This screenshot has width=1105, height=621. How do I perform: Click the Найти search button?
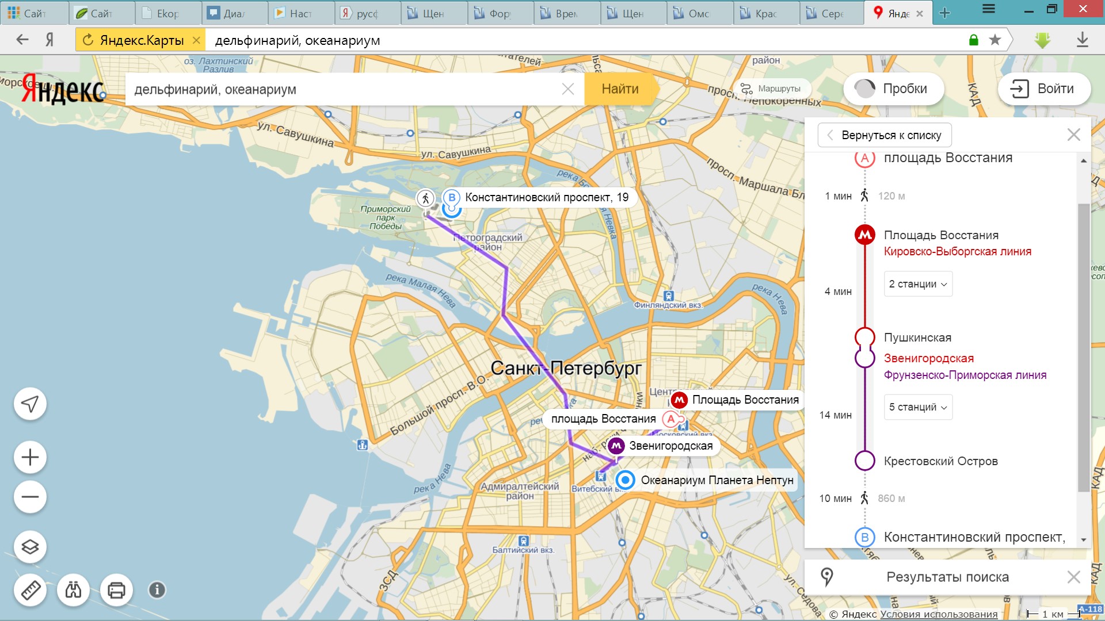619,89
